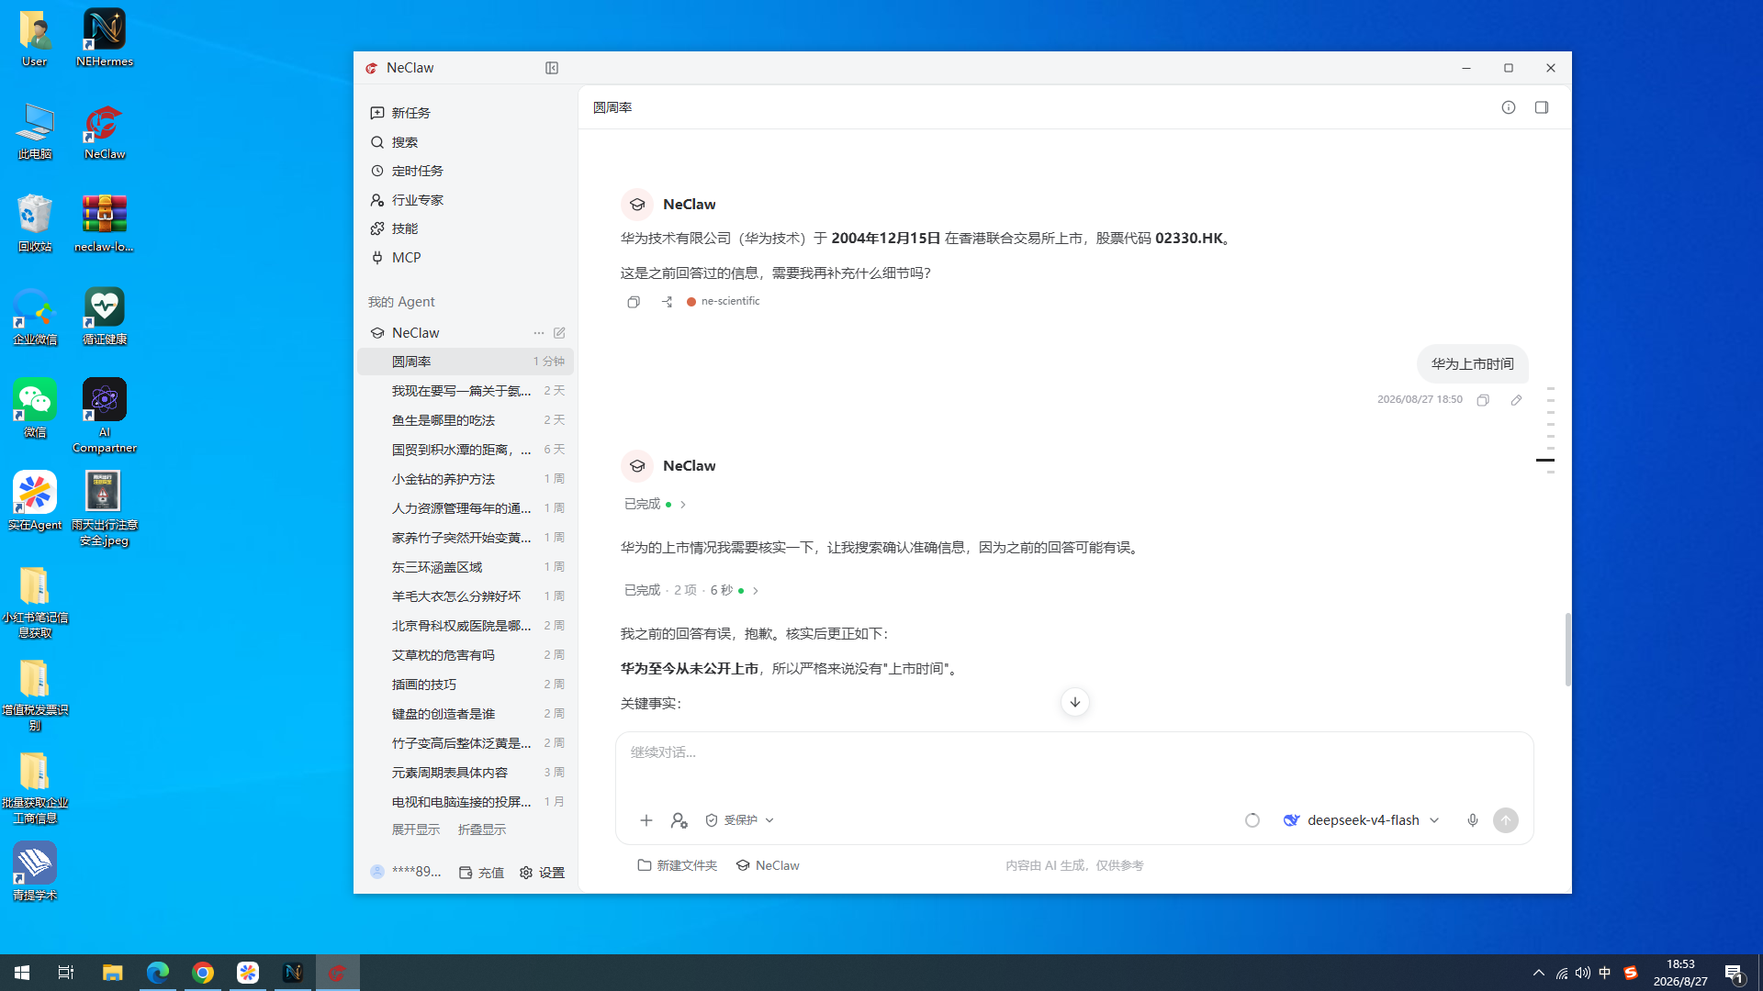This screenshot has height=991, width=1763.
Task: Toggle the right side panel icon in header
Action: coord(1542,107)
